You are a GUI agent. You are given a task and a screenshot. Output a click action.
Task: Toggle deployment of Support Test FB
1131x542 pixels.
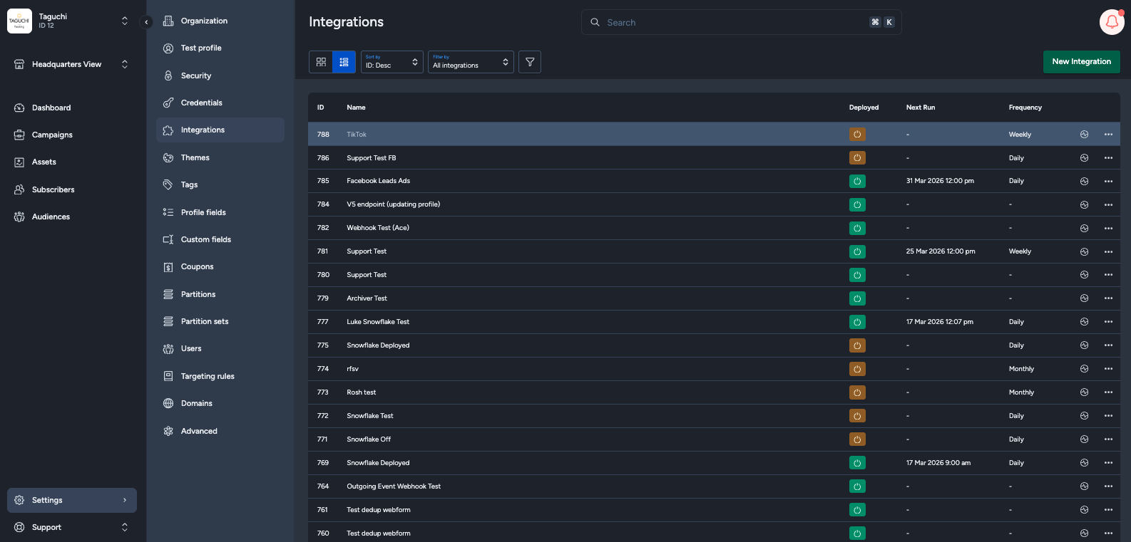[857, 158]
